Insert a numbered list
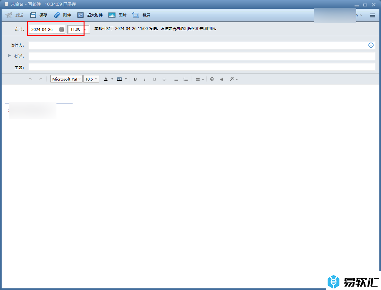 [x=185, y=79]
